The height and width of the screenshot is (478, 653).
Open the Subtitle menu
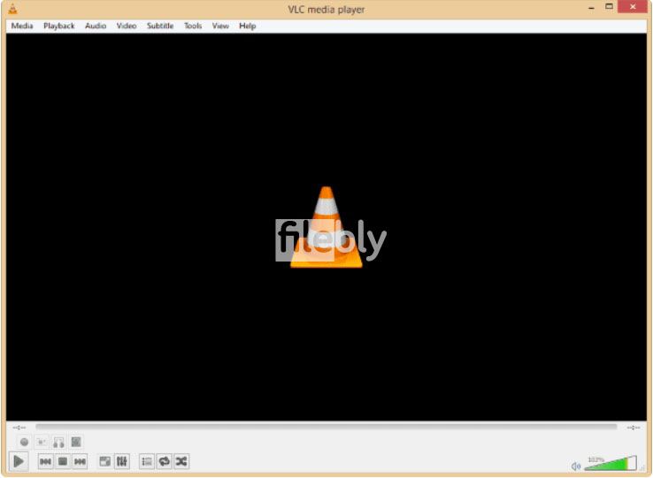160,26
